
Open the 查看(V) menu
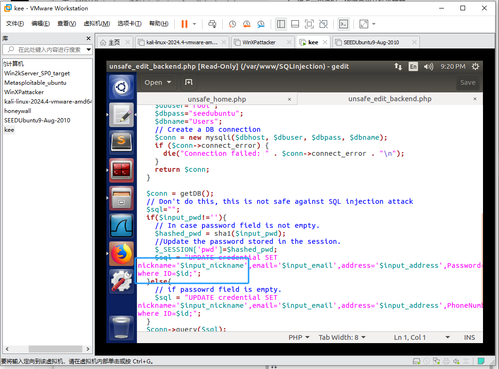click(x=66, y=24)
